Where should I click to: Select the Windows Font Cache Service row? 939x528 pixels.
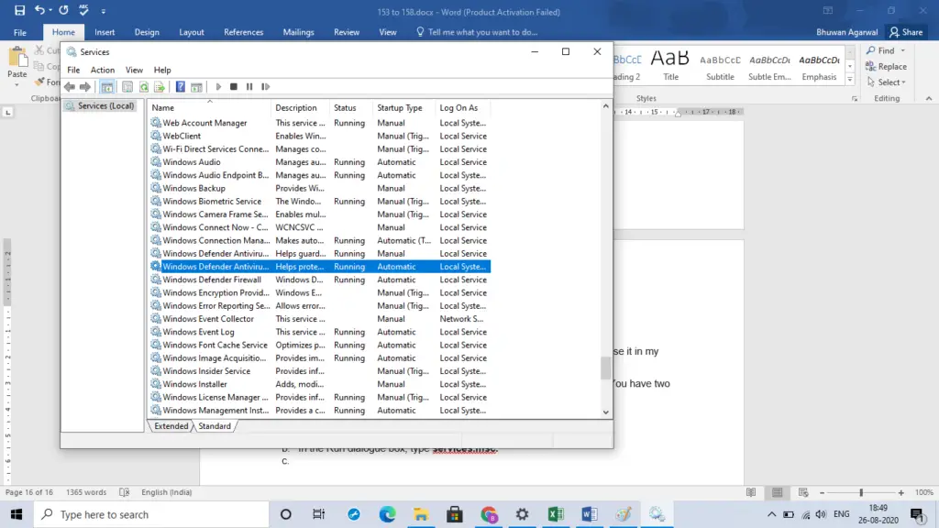point(320,346)
